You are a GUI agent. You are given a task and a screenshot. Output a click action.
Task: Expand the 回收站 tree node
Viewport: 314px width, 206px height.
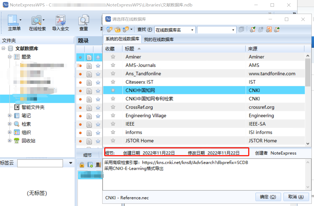[x=10, y=141]
